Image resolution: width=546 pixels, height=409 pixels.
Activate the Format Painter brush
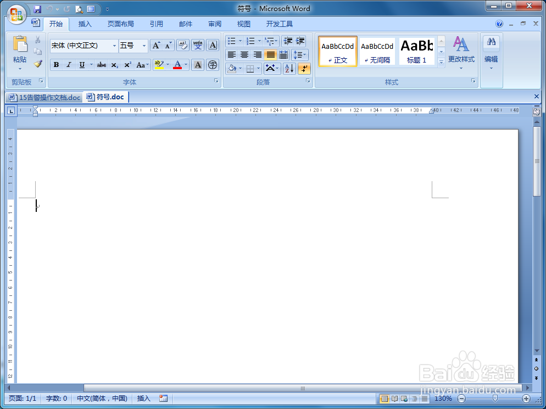38,63
